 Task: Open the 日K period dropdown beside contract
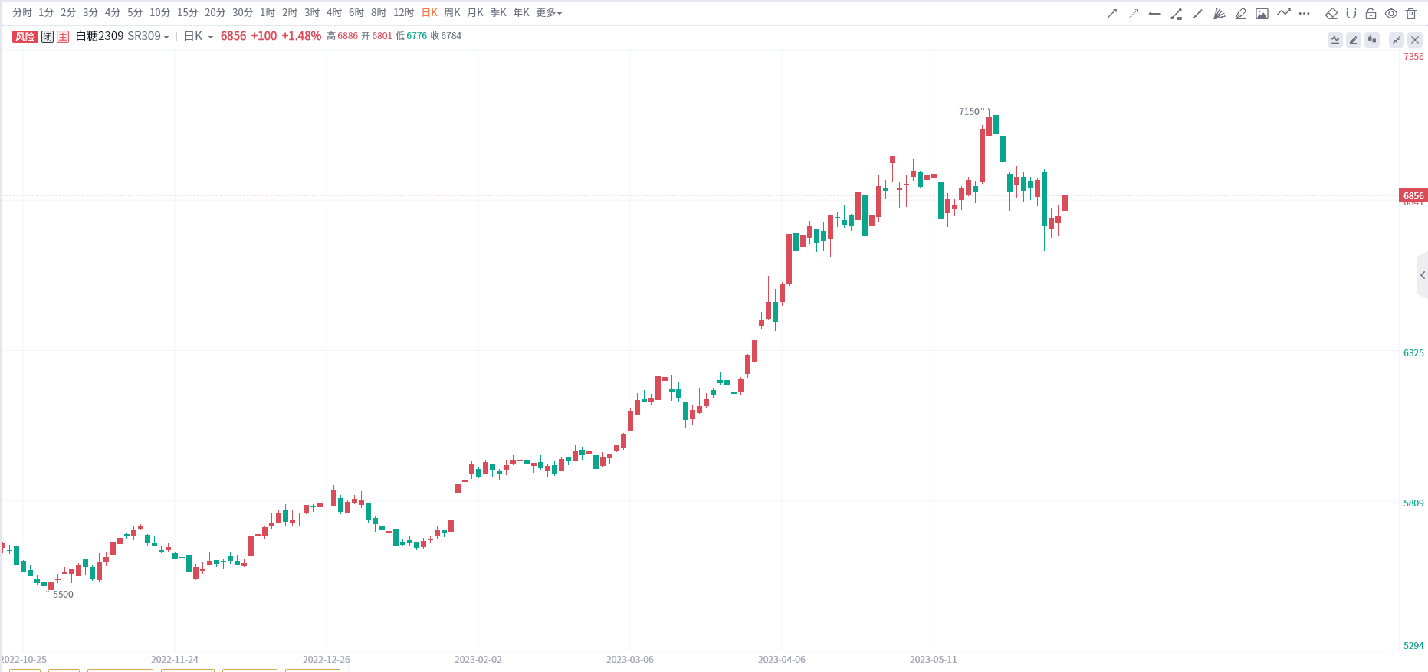click(199, 36)
